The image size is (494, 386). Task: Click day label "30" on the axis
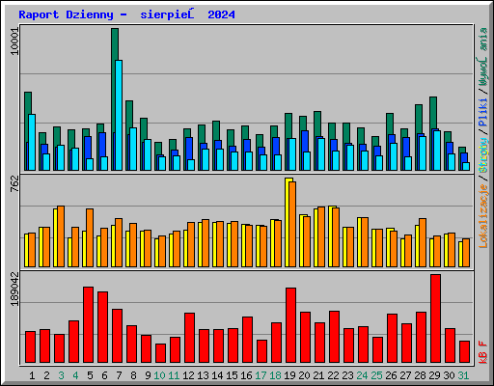449,375
